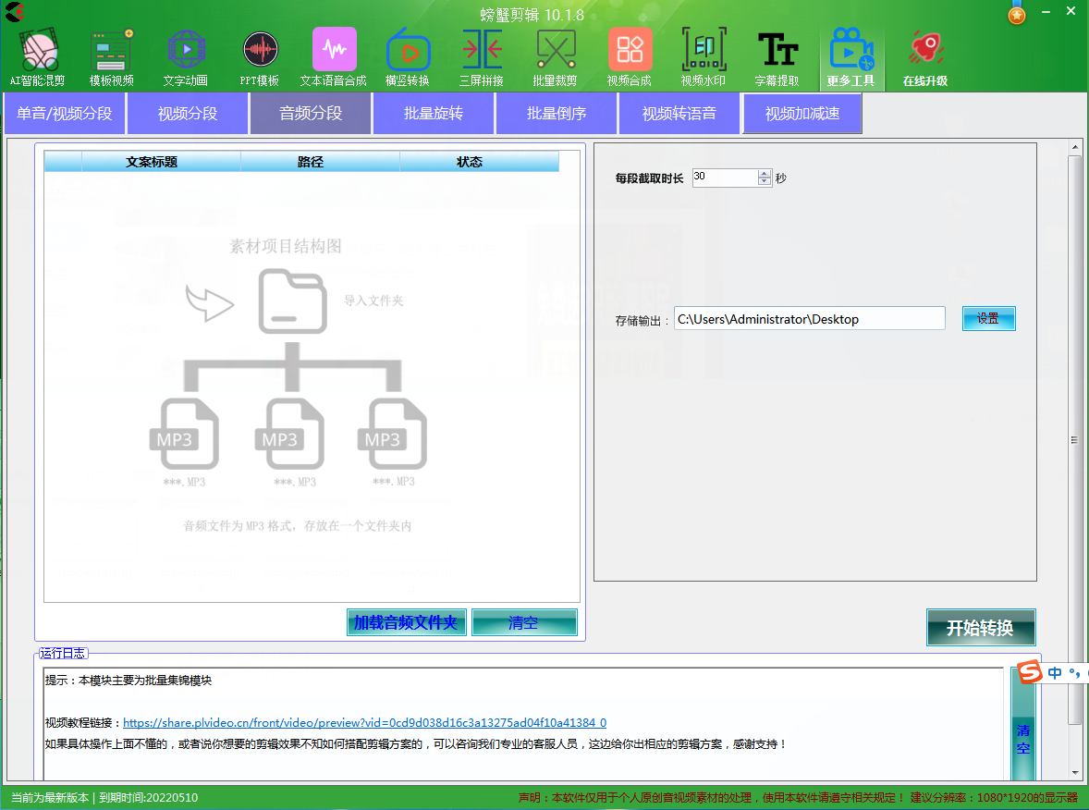The image size is (1089, 810).
Task: Switch to the 单音/视频分段 tab
Action: point(65,113)
